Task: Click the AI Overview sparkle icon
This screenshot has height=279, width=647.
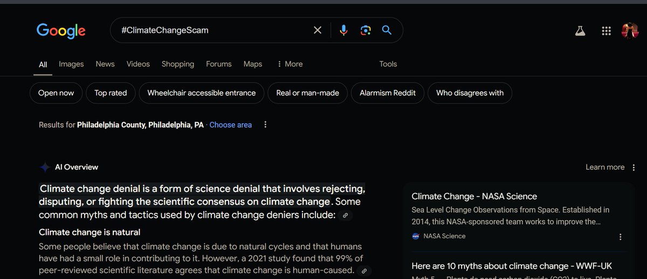Action: point(45,168)
